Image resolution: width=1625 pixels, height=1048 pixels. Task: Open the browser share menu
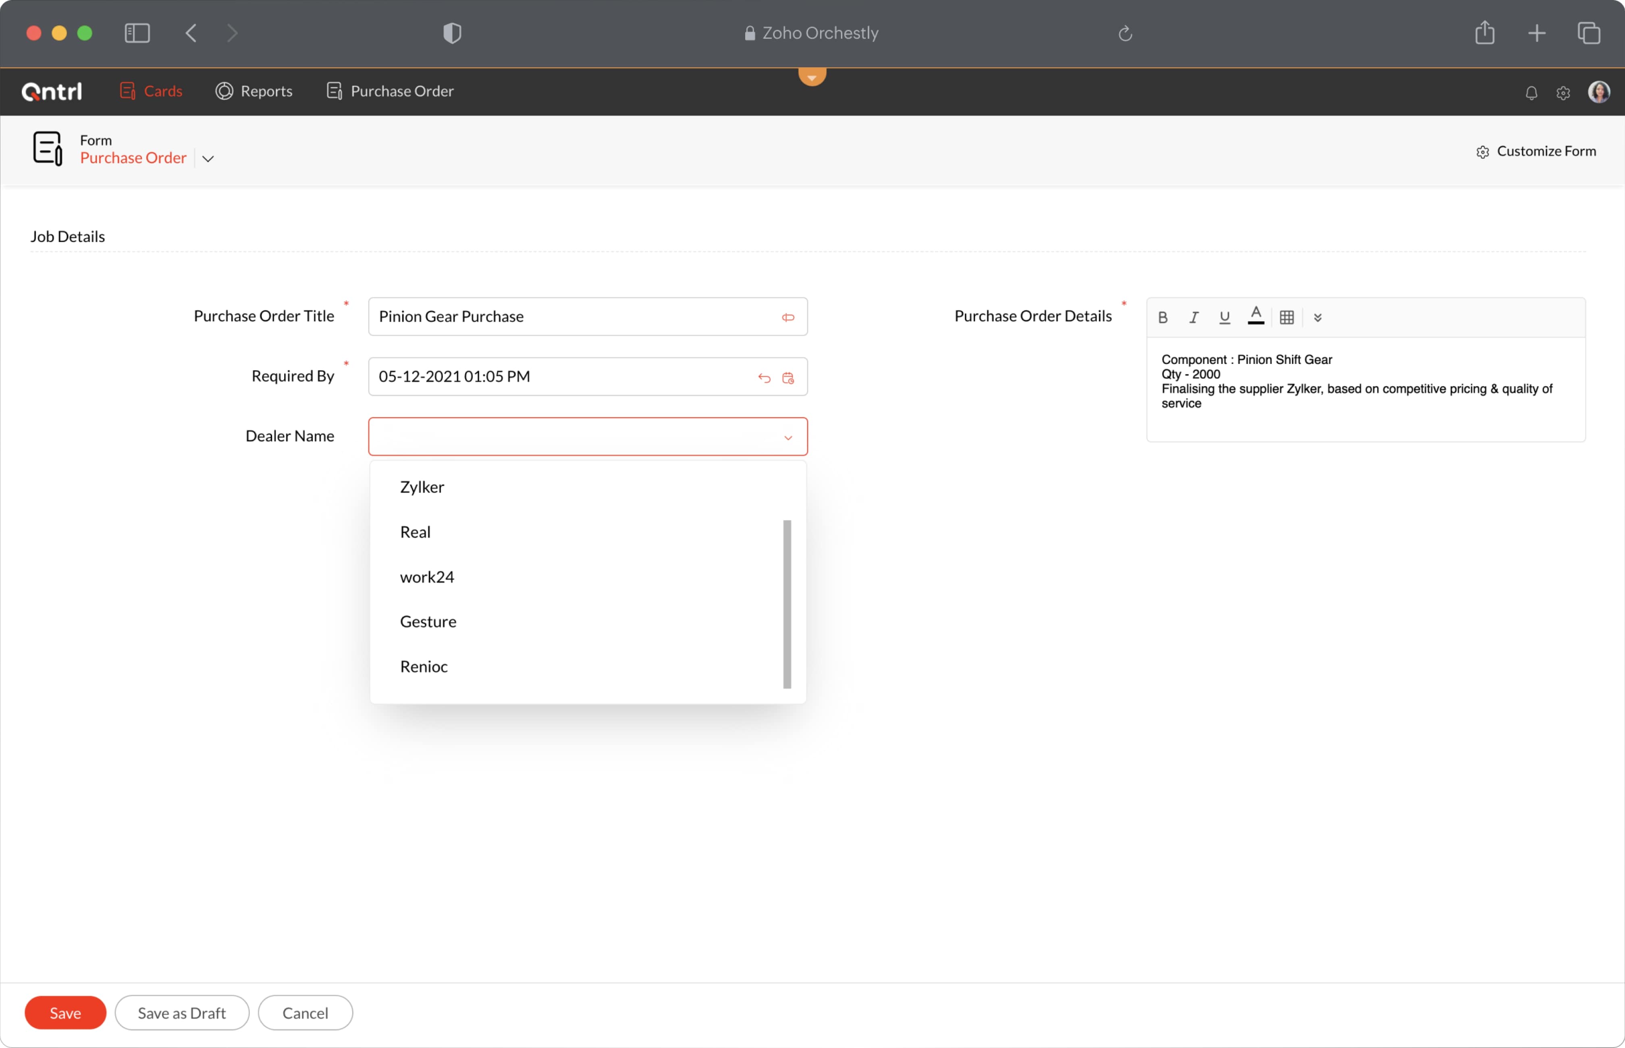coord(1484,32)
